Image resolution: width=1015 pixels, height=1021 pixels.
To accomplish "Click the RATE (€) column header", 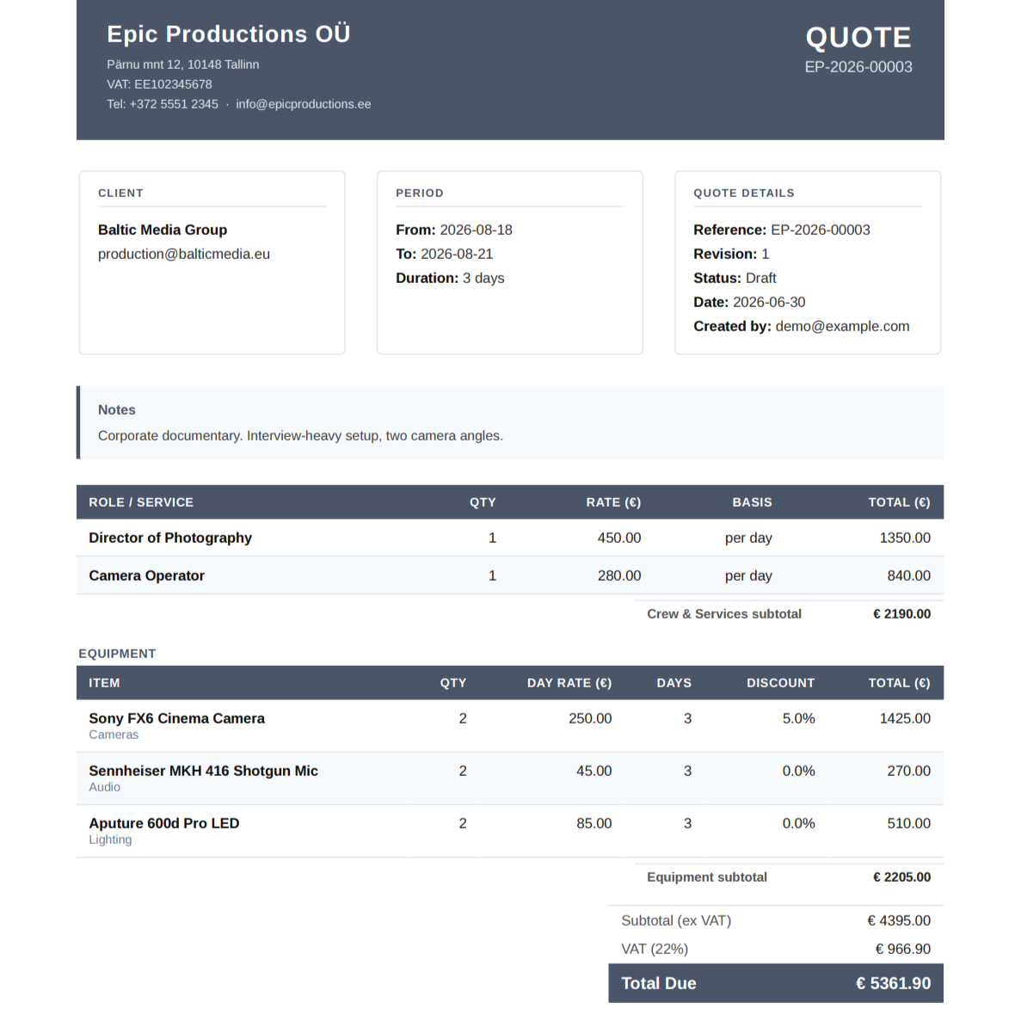I will tap(613, 502).
